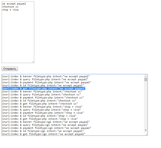This screenshot has width=161, height=148.
Task: Click line 'id filetype:php intext:"checkout cc"'
Action: (x=39, y=101)
